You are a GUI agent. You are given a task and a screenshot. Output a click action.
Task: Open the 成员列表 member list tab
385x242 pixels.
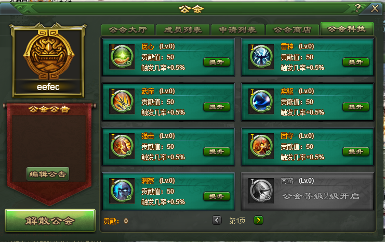pos(183,30)
